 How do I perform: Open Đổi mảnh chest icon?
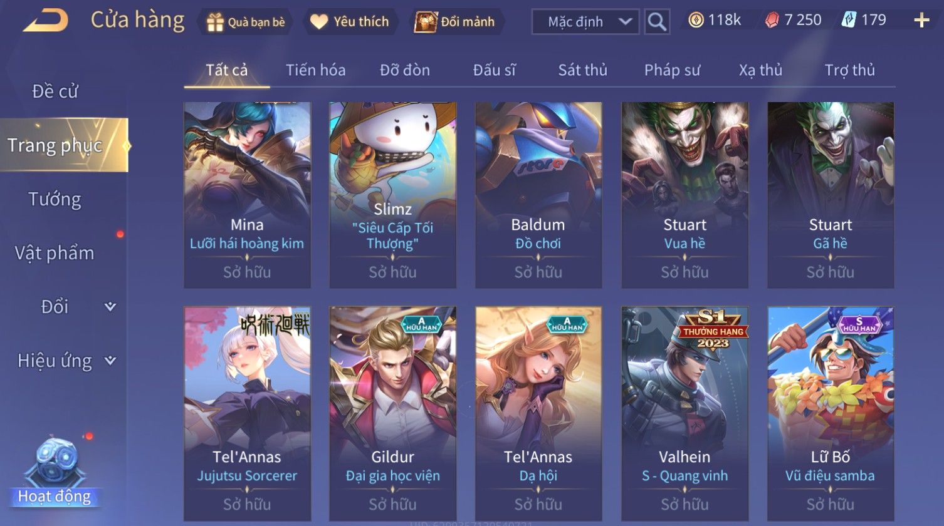click(x=425, y=22)
